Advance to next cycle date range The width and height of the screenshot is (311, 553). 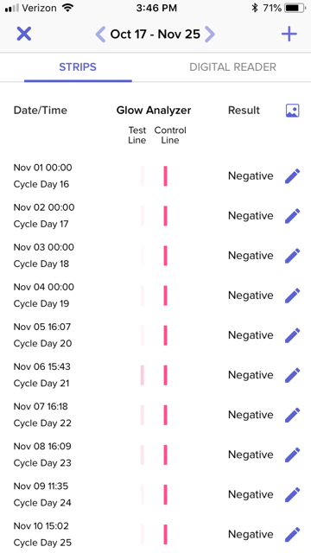click(x=210, y=35)
